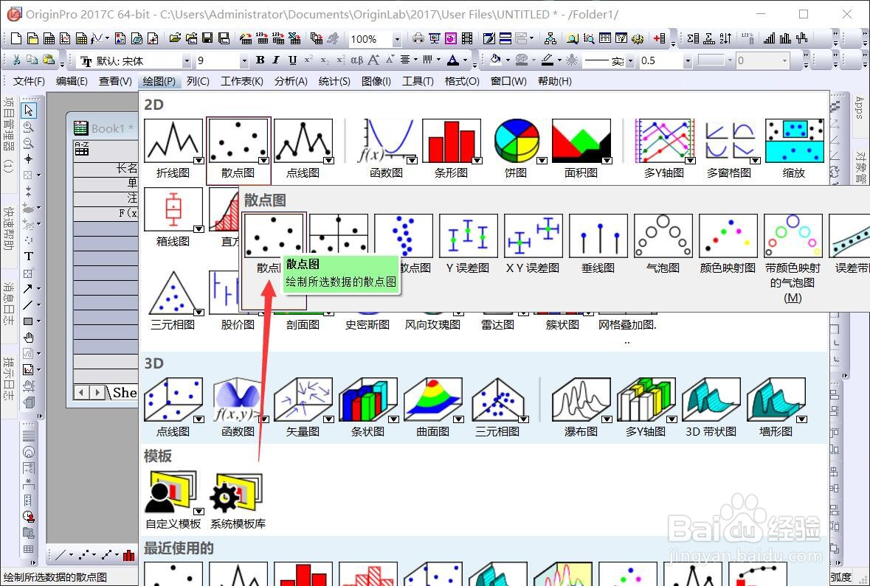Select the 垂线图 drop line plot
Image resolution: width=870 pixels, height=586 pixels.
pyautogui.click(x=598, y=236)
